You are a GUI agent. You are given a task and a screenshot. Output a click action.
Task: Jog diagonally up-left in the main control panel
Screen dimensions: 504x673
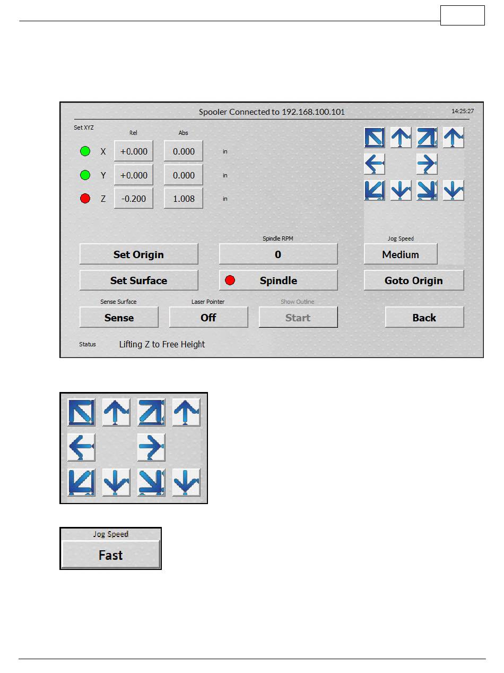pyautogui.click(x=375, y=137)
